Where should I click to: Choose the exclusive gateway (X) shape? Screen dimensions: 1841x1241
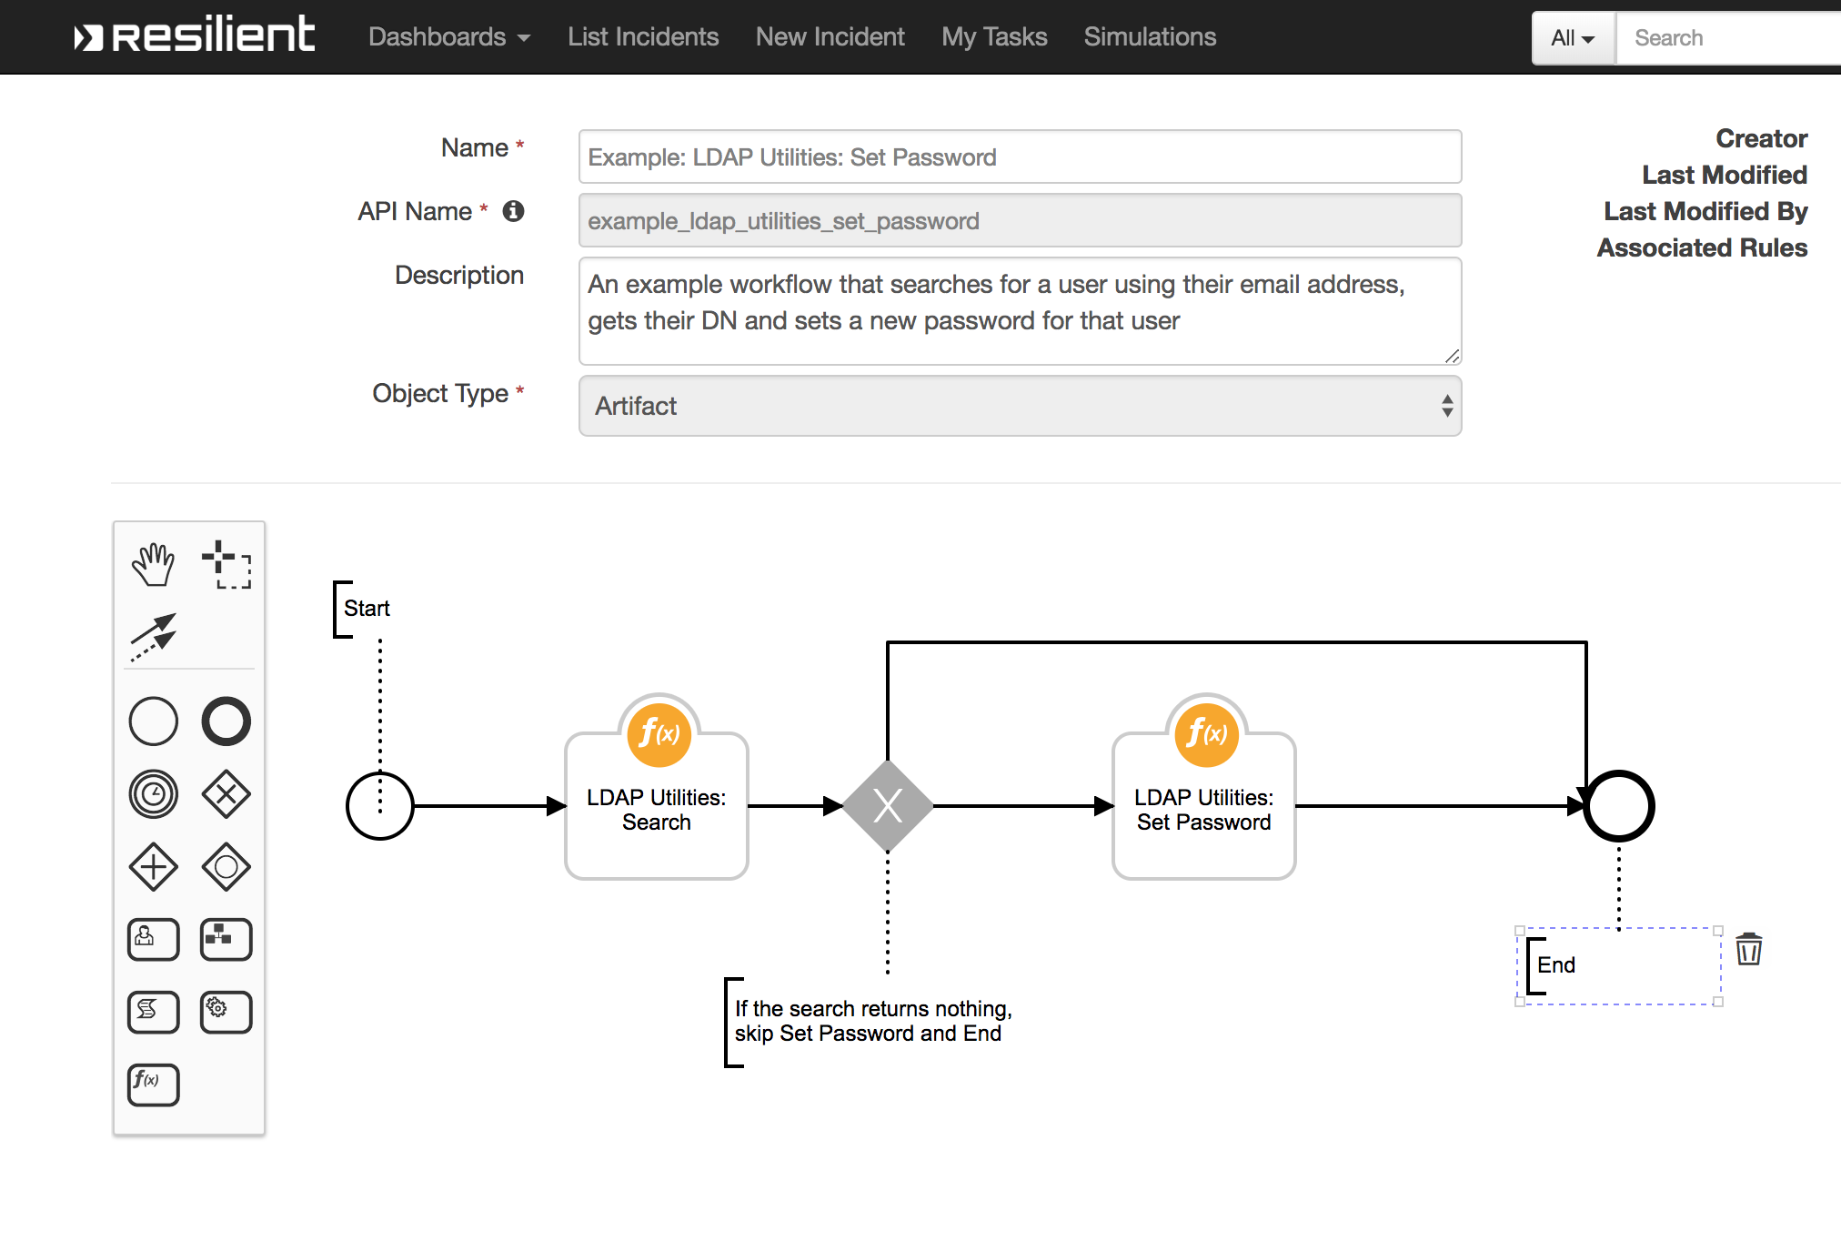click(226, 793)
